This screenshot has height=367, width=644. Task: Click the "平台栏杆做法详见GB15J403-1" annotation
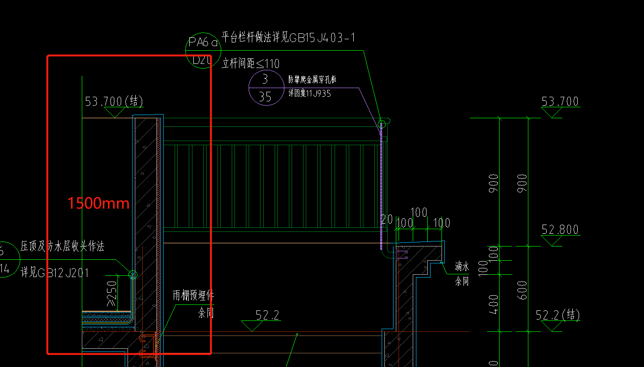pos(288,37)
